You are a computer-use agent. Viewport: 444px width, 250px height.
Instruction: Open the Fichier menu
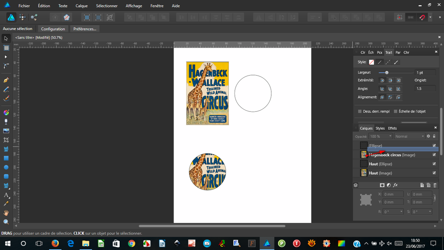click(24, 6)
